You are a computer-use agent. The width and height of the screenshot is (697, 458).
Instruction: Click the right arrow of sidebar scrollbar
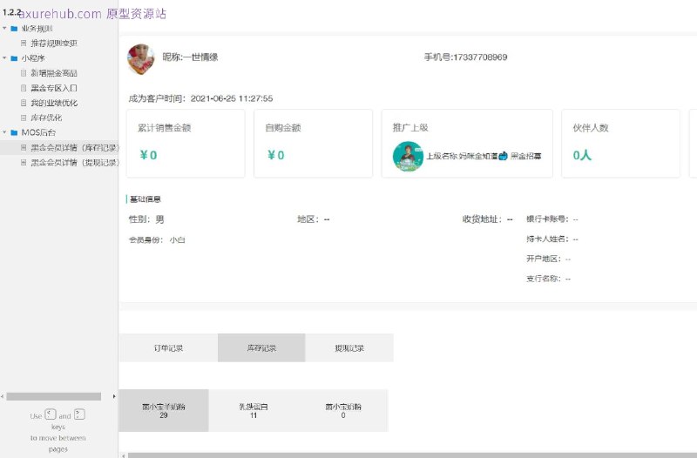coord(114,396)
